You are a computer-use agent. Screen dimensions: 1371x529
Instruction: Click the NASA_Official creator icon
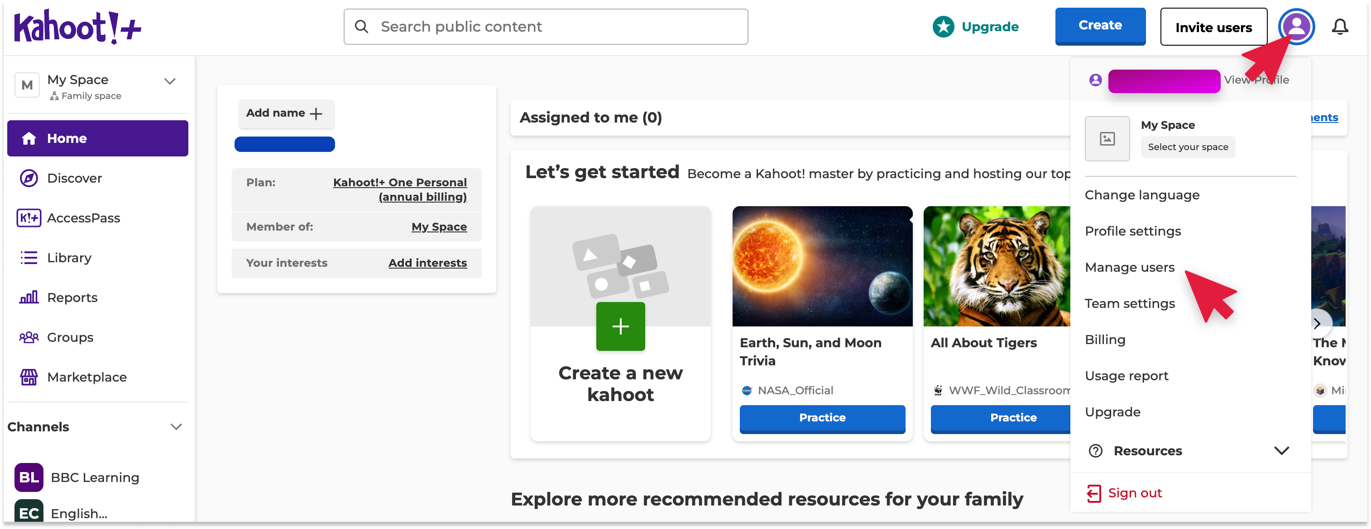(x=747, y=391)
